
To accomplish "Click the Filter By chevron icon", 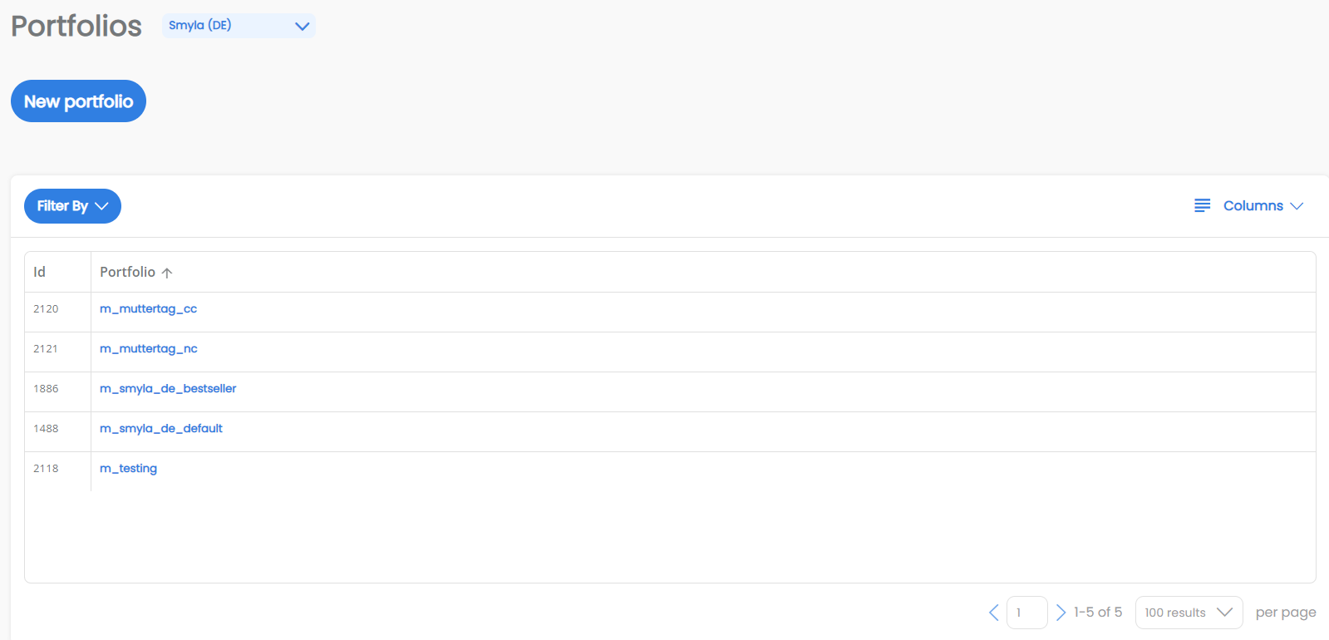I will (x=101, y=206).
